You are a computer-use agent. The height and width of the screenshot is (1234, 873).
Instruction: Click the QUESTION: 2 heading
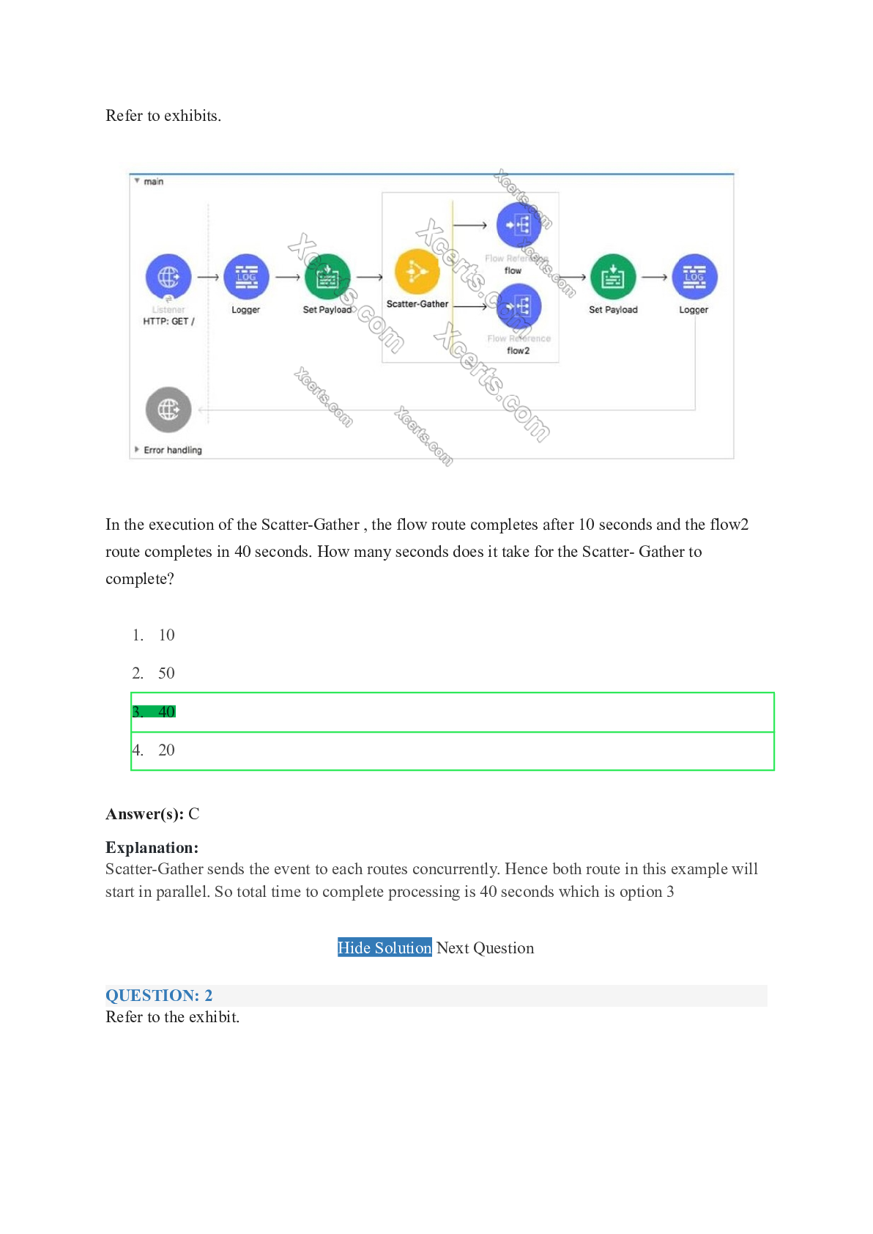[x=159, y=995]
